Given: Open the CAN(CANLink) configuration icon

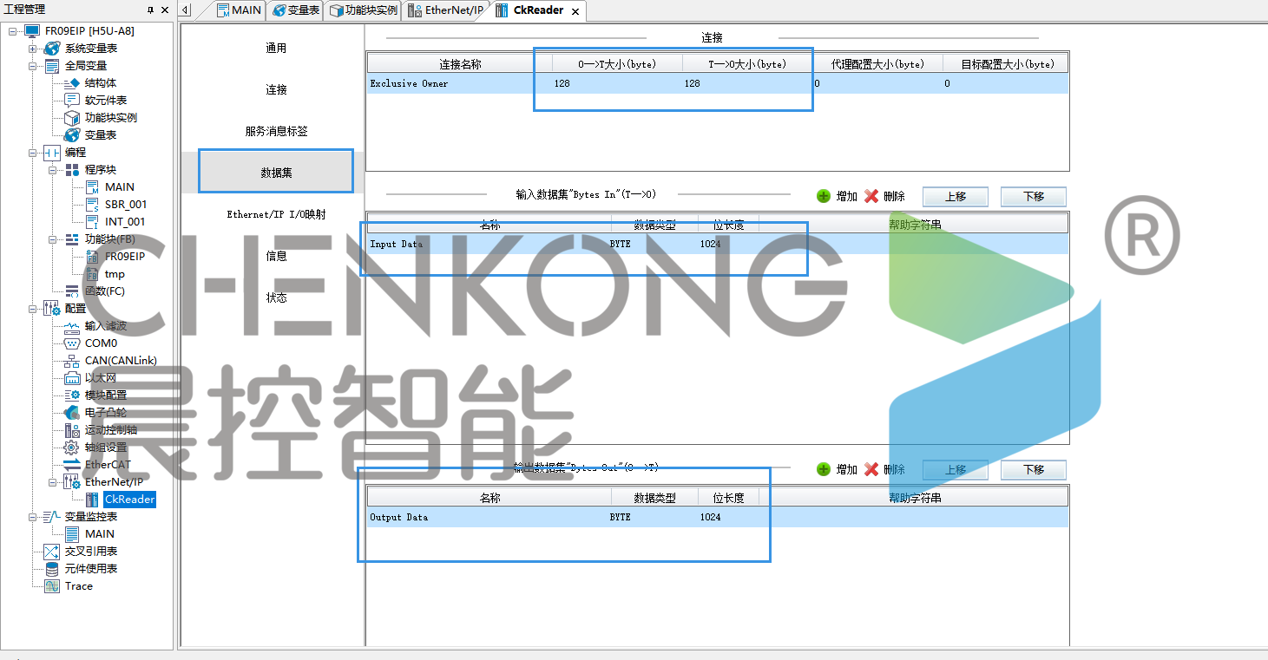Looking at the screenshot, I should tap(72, 361).
